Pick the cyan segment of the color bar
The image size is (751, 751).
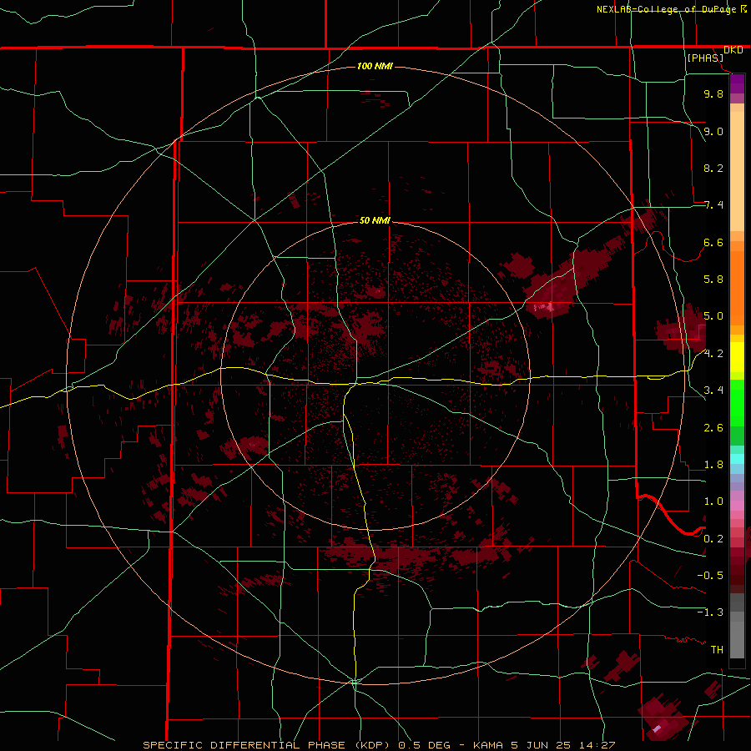pyautogui.click(x=737, y=459)
